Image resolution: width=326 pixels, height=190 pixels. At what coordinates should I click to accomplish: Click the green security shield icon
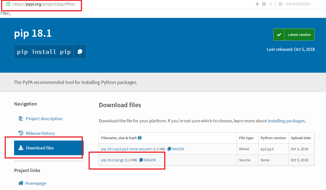pyautogui.click(x=8, y=4)
